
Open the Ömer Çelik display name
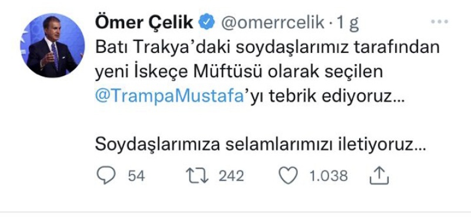pyautogui.click(x=144, y=23)
